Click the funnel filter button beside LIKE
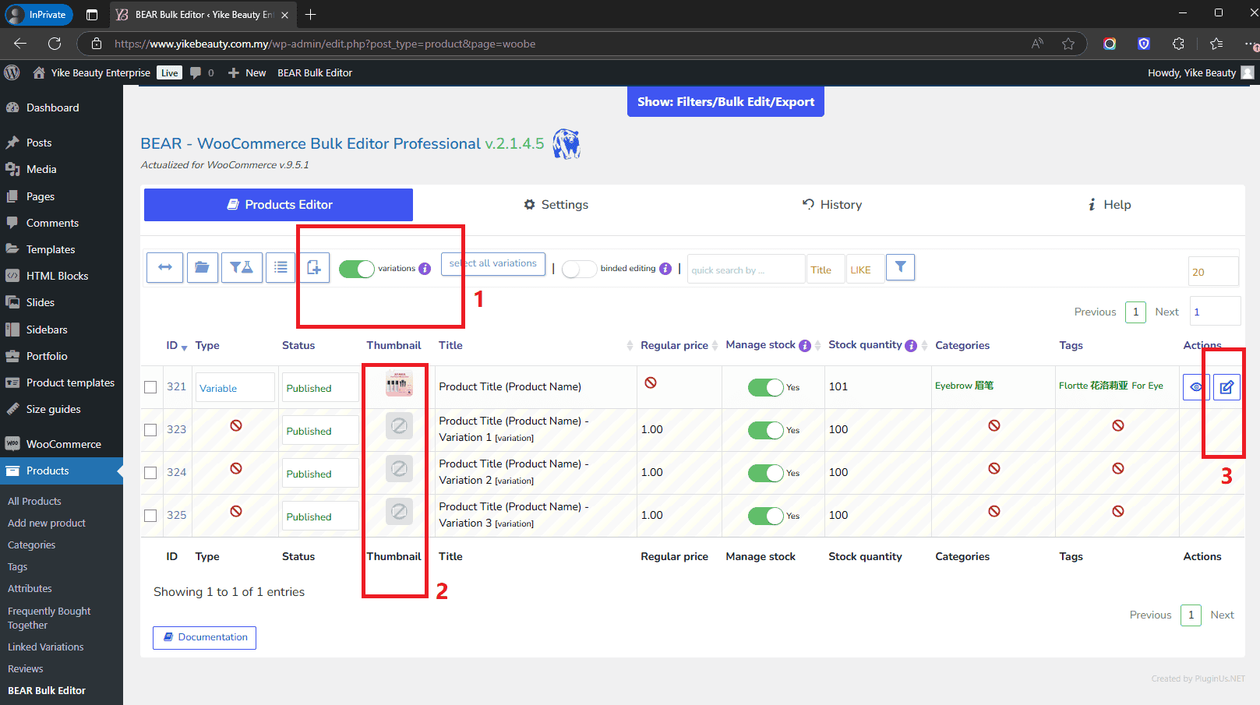 coord(900,266)
